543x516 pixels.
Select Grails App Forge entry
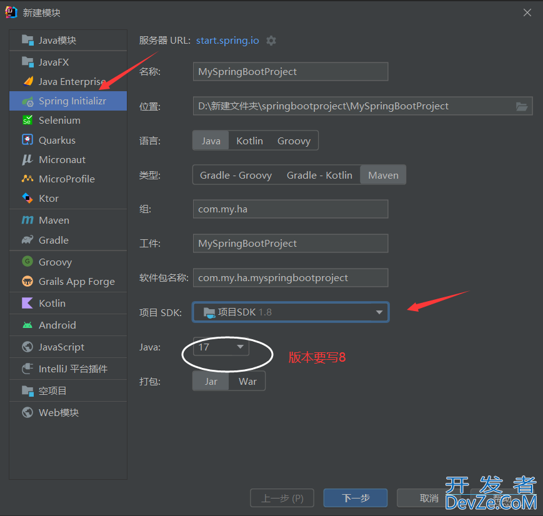point(68,281)
